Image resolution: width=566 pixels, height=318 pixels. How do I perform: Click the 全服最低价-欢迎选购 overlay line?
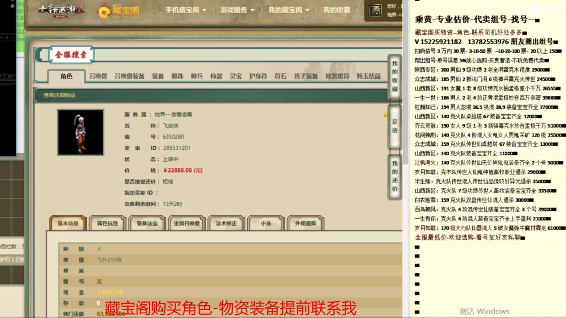coord(470,237)
